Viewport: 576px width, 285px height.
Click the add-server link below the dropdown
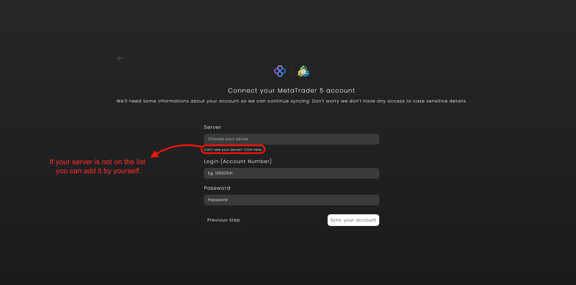pos(233,150)
